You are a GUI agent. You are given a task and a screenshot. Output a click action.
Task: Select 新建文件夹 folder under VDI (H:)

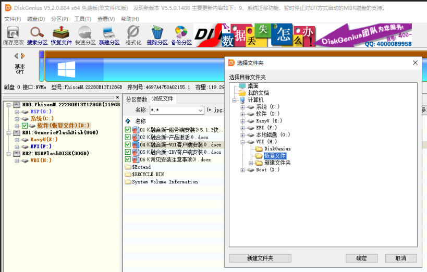277,163
